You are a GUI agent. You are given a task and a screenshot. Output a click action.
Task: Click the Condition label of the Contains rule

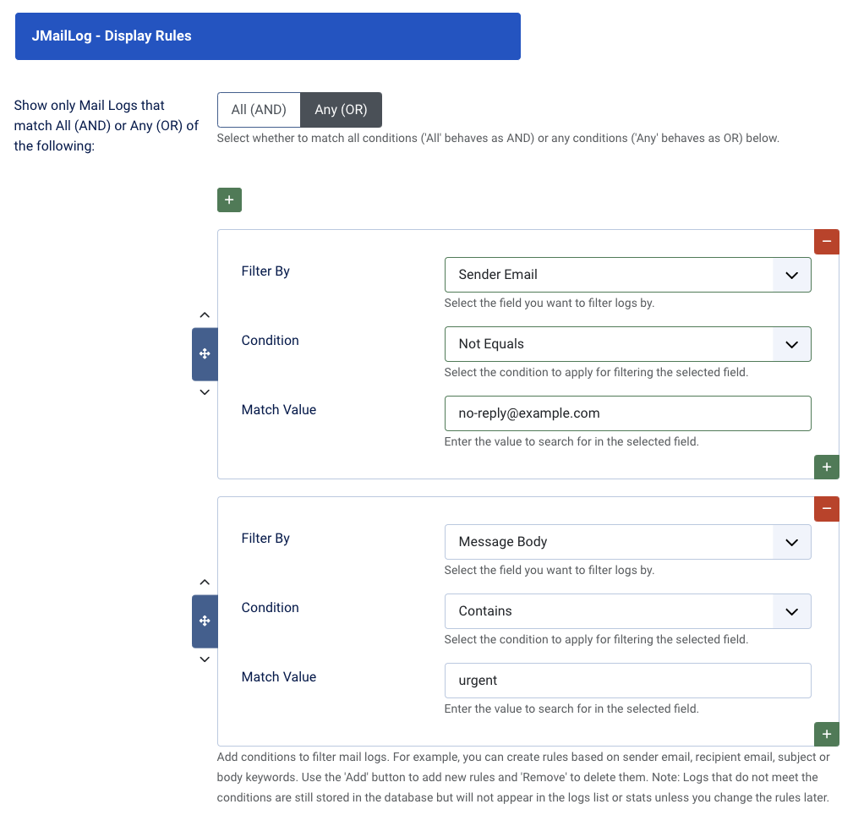coord(270,608)
